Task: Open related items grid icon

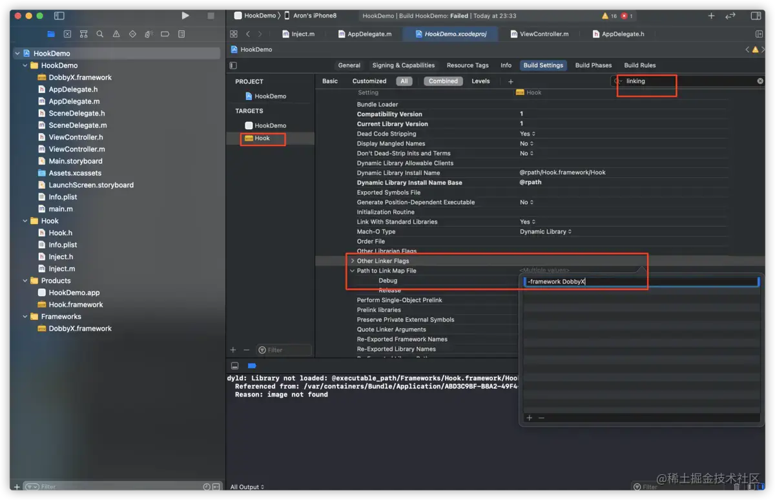Action: point(234,34)
